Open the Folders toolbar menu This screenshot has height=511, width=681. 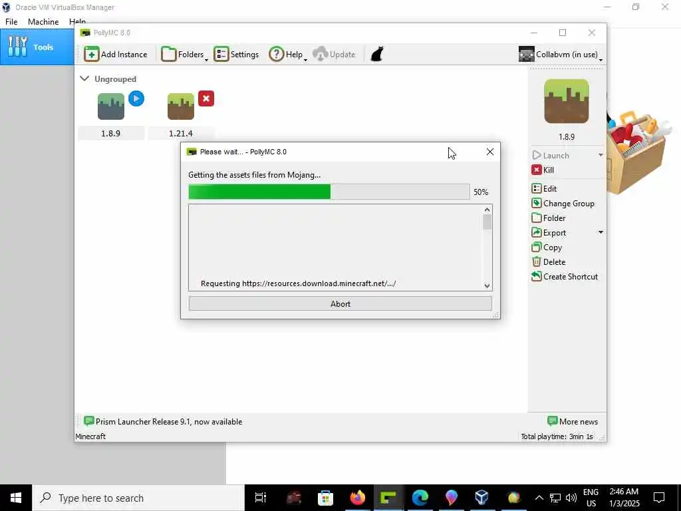(x=184, y=55)
